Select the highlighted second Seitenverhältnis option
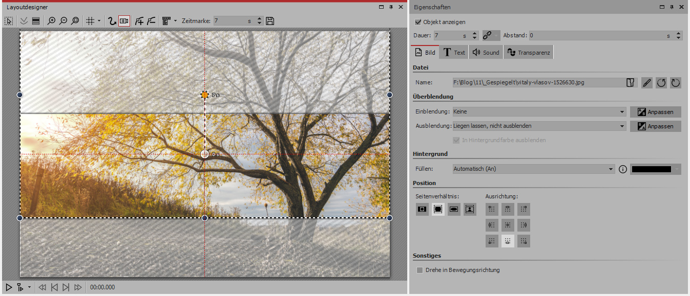Viewport: 690px width, 296px height. (x=438, y=209)
